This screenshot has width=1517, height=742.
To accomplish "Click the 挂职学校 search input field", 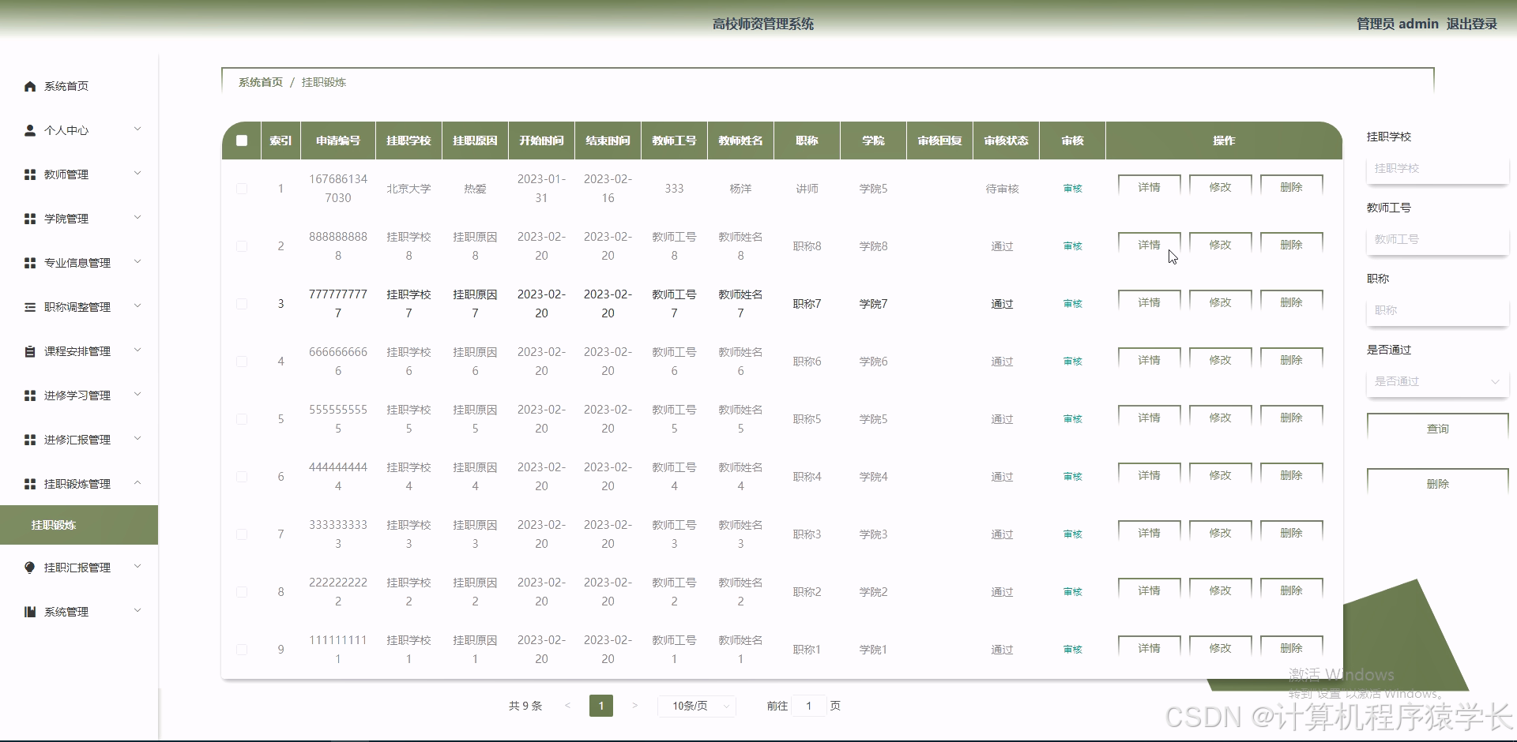I will point(1437,168).
